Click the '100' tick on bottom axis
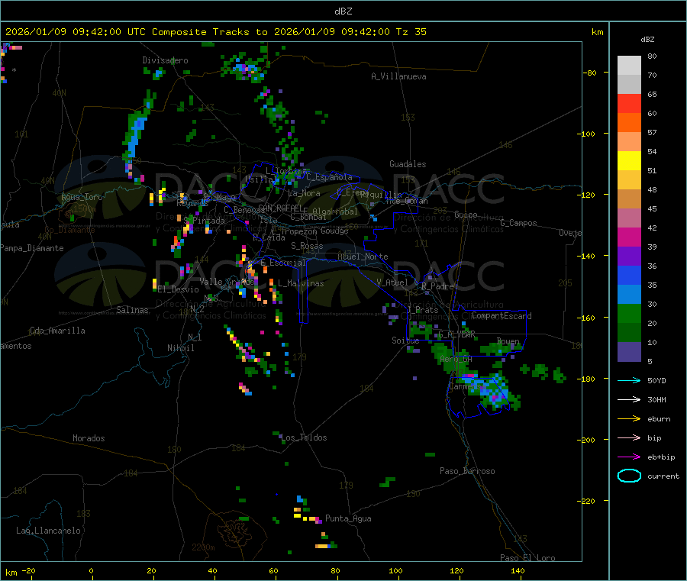Viewport: 687px width, 581px height. coord(395,570)
